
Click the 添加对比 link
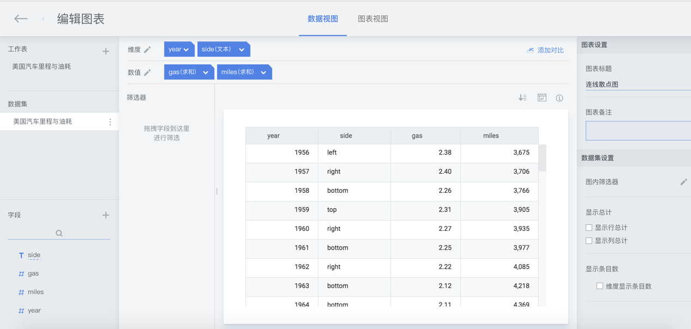[x=550, y=50]
